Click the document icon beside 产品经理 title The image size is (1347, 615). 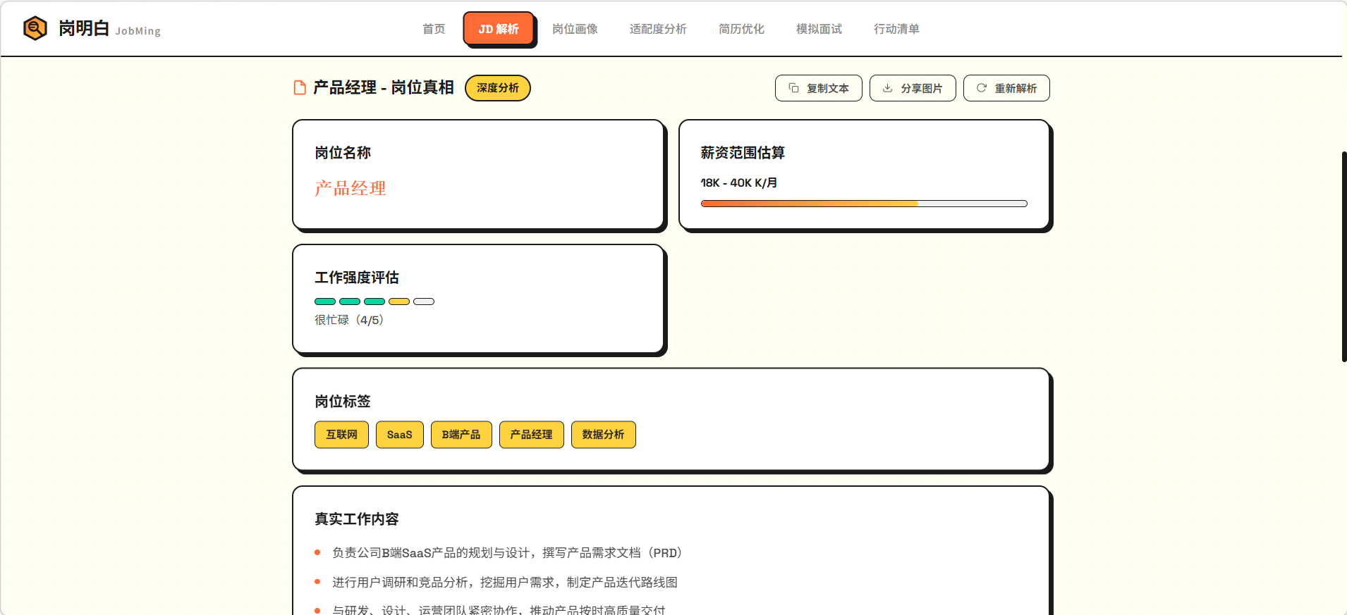click(x=300, y=87)
